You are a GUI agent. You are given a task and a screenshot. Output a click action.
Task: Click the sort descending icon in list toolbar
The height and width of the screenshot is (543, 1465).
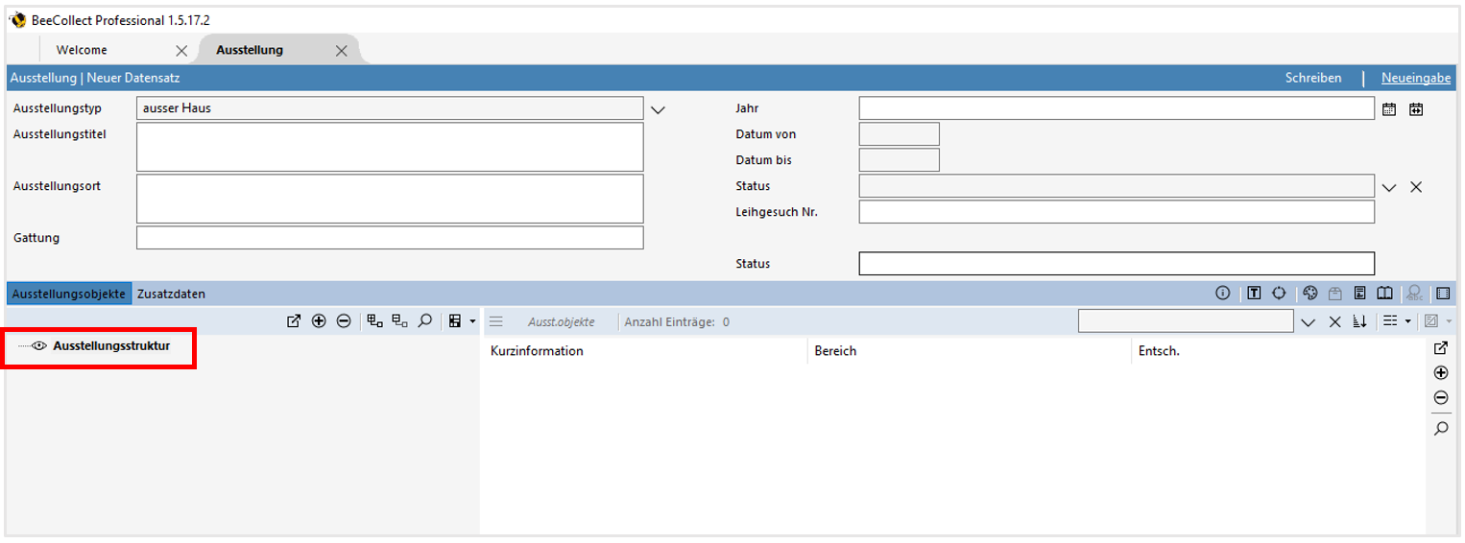tap(1359, 321)
